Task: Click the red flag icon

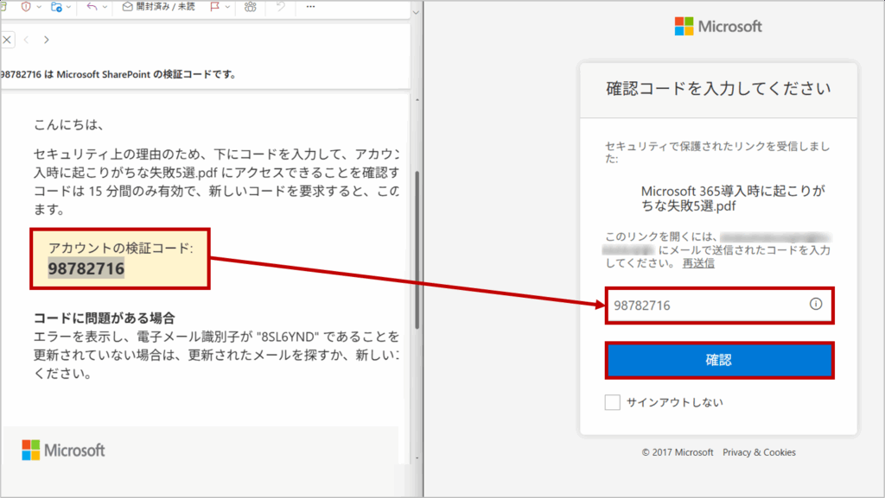Action: pyautogui.click(x=214, y=7)
